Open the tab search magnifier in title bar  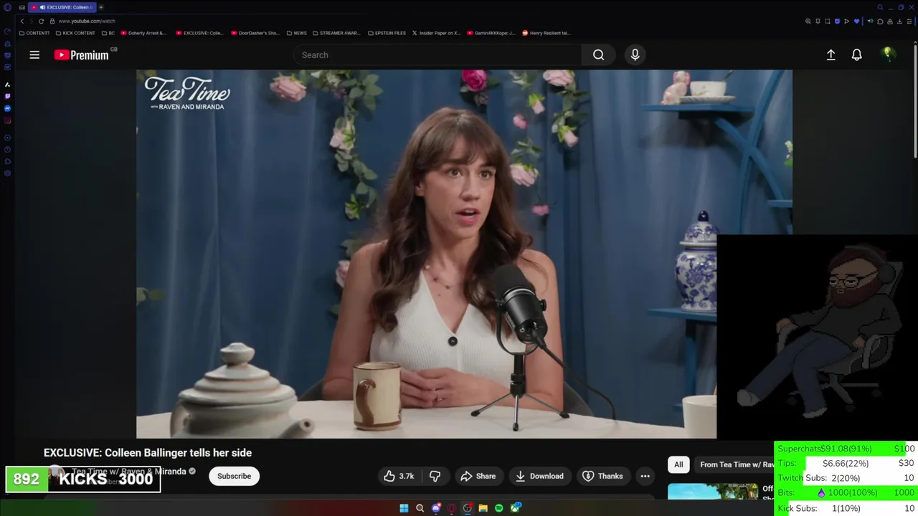click(x=880, y=7)
